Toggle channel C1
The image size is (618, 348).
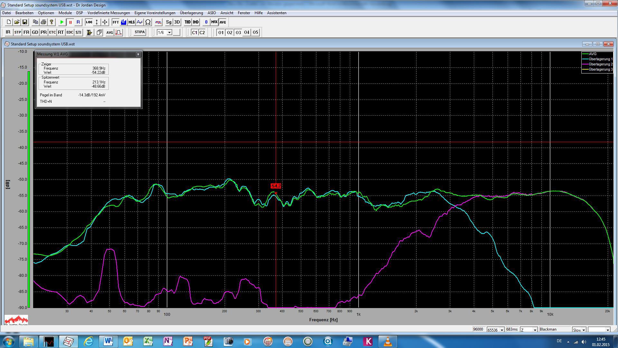[x=194, y=32]
